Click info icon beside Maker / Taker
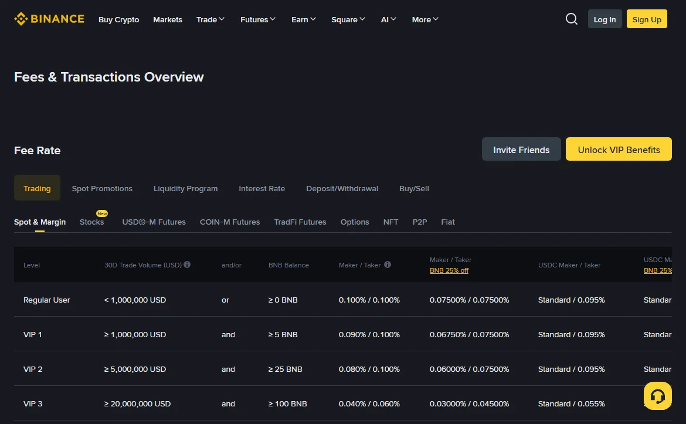This screenshot has height=424, width=686. pyautogui.click(x=388, y=264)
